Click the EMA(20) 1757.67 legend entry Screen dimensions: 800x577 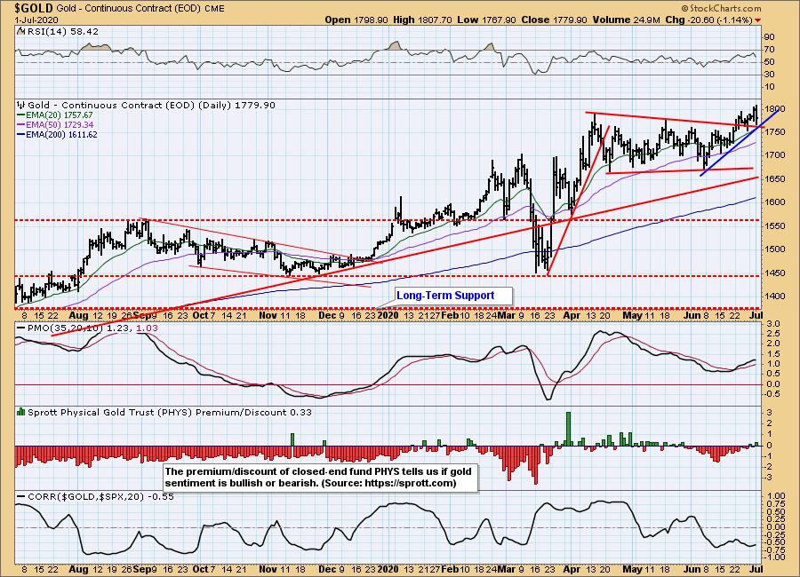click(55, 115)
